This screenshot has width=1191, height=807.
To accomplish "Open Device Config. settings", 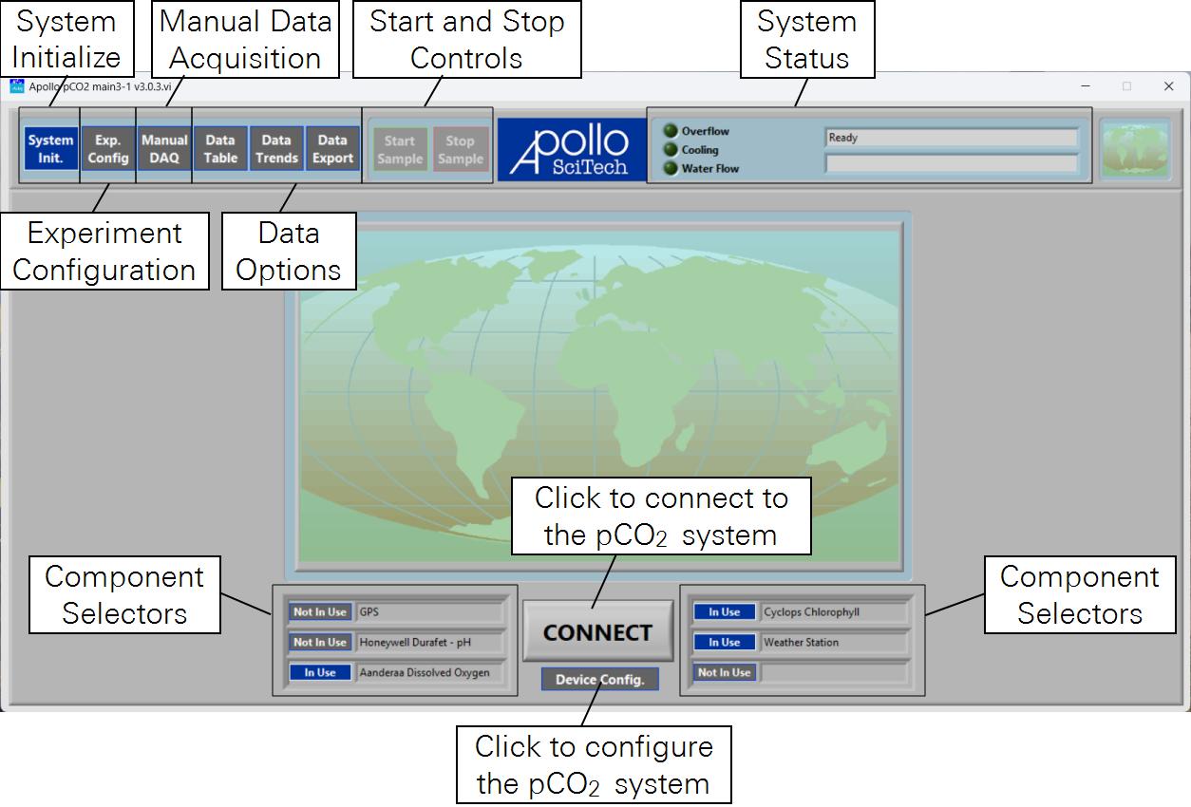I will point(599,680).
